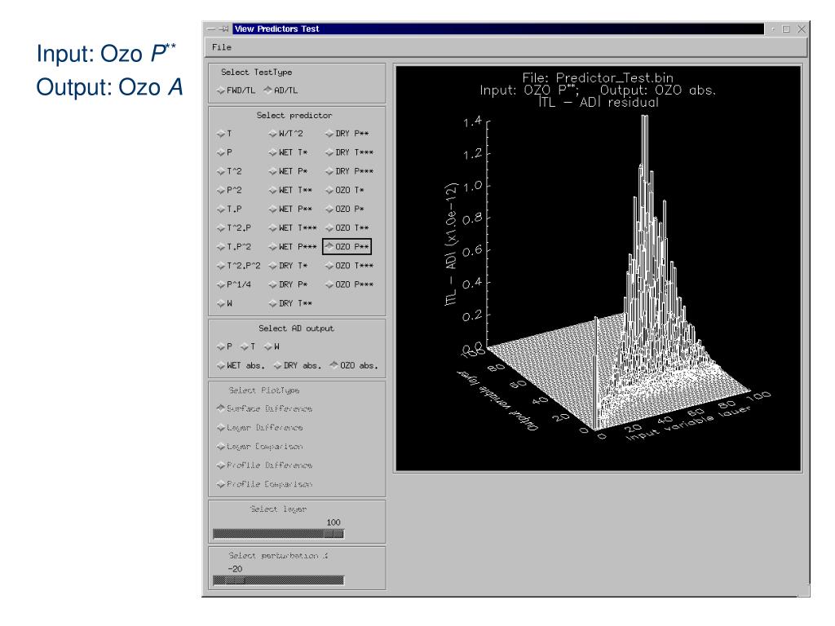Choose predictor OZO T***
835x626 pixels.
point(349,266)
